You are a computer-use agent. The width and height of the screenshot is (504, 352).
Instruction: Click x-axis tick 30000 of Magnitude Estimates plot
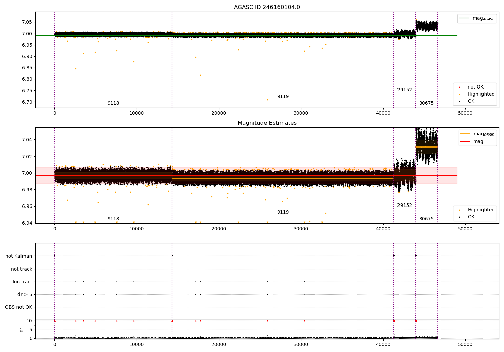(x=301, y=229)
